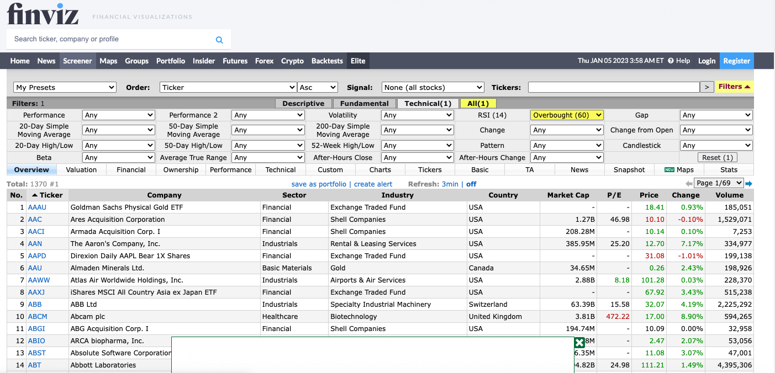Close the green X ad button

click(x=579, y=343)
